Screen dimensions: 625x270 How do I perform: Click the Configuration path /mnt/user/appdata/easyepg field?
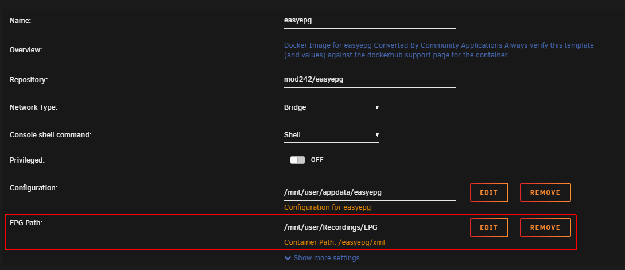370,192
